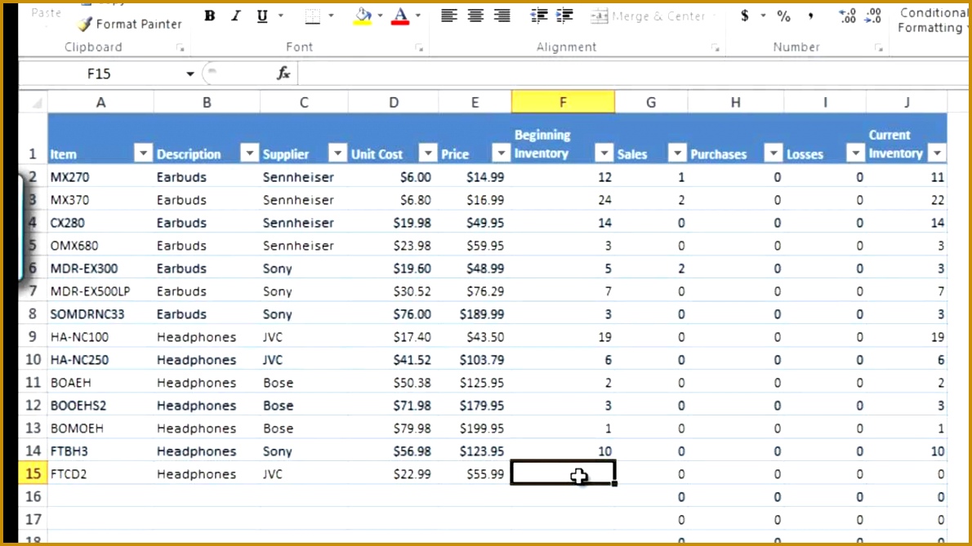Apply red font color
This screenshot has height=546, width=972.
400,16
